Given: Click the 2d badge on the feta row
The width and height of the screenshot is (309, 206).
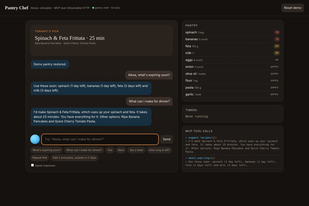Looking at the screenshot, I should click(277, 46).
